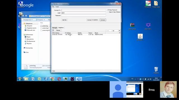This screenshot has height=100, width=179.
Task: Open the monitor app on the taskbar
Action: tap(65, 79)
